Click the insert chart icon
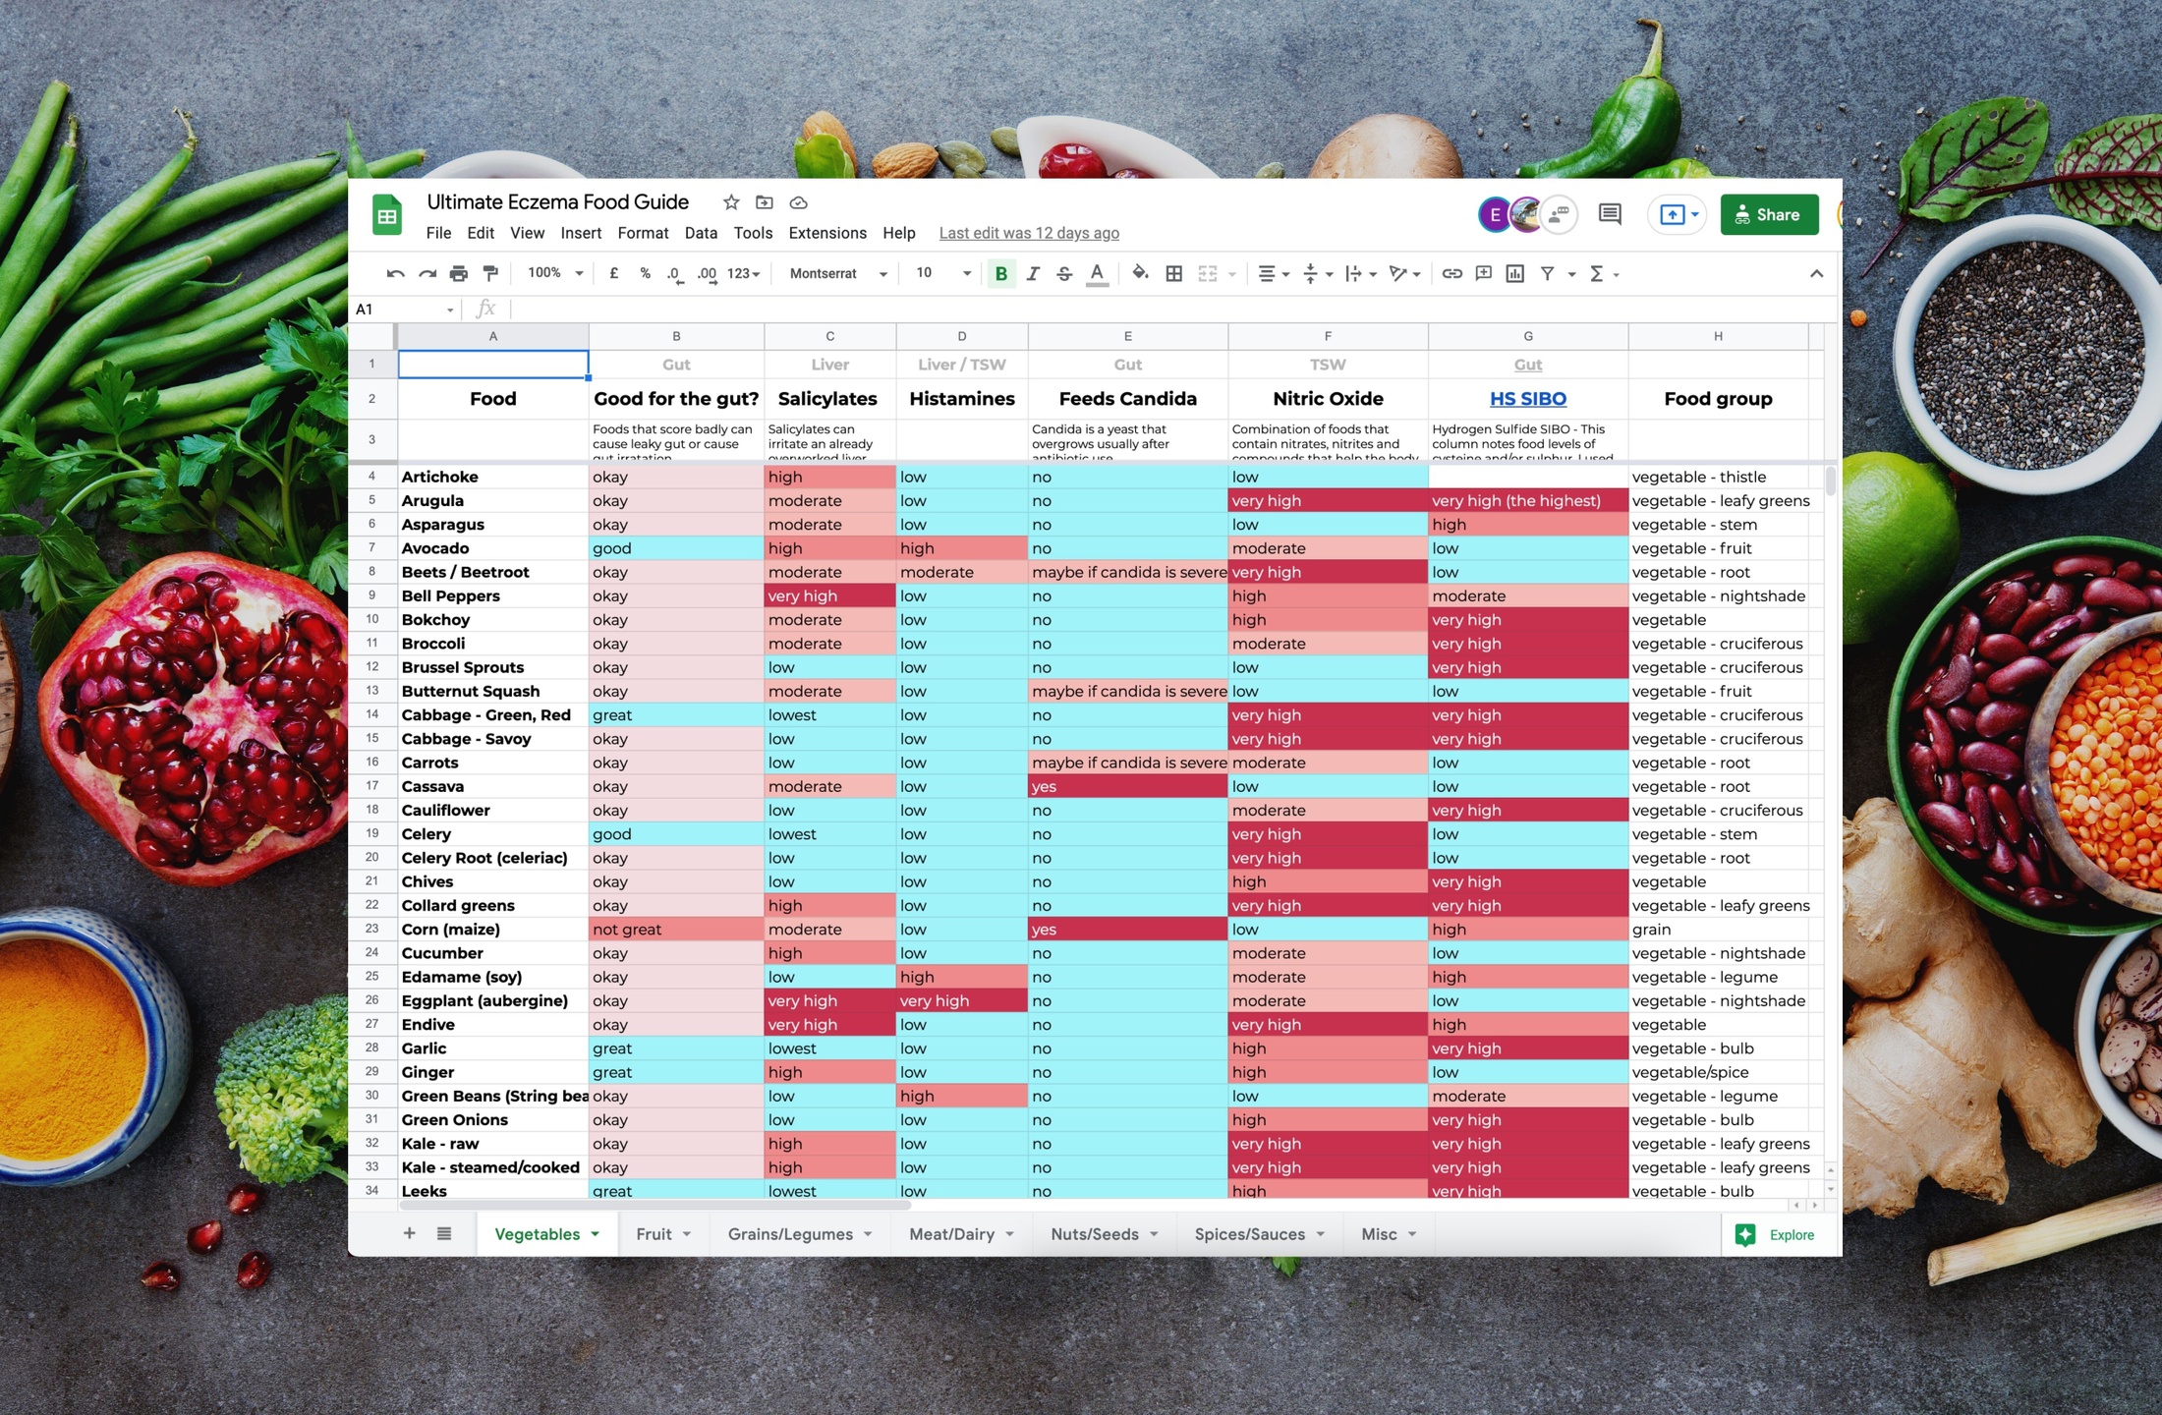Image resolution: width=2162 pixels, height=1415 pixels. pyautogui.click(x=1514, y=274)
